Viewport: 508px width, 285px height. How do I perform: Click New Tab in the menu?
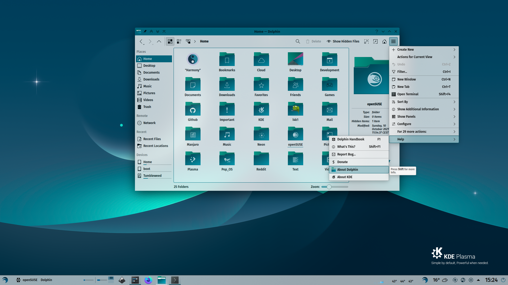424,87
